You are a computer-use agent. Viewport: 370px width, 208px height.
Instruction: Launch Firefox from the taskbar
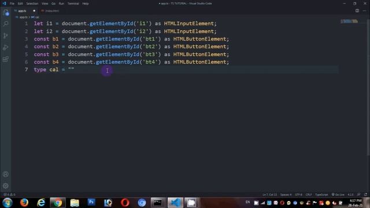[24, 203]
